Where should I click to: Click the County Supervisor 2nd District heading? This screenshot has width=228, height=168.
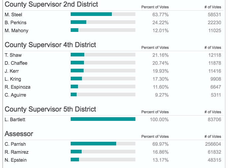click(51, 4)
